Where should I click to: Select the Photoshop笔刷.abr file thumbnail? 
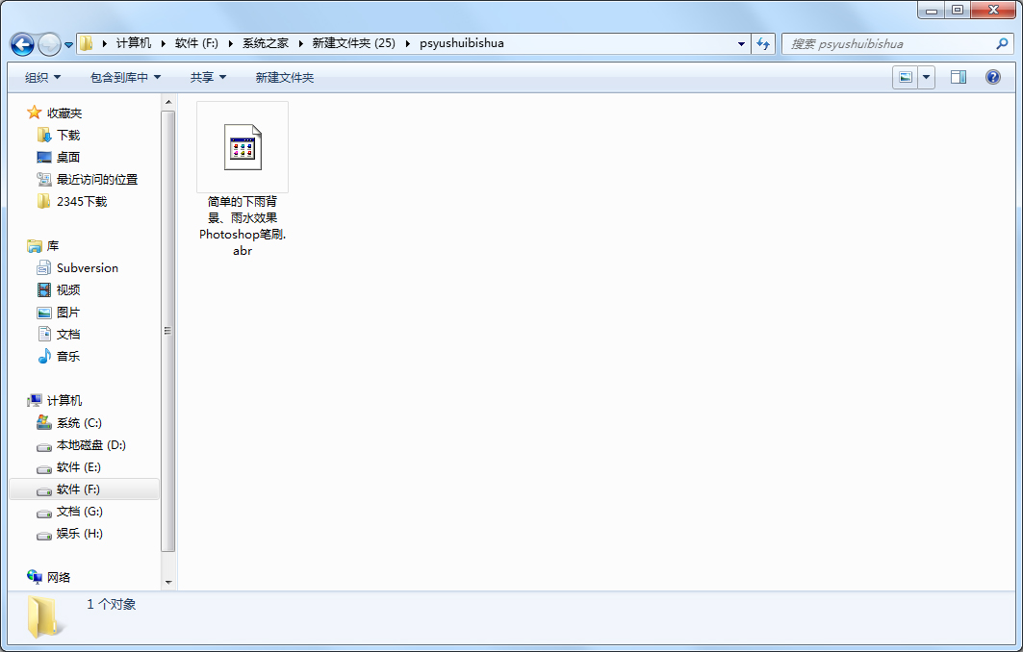click(243, 147)
